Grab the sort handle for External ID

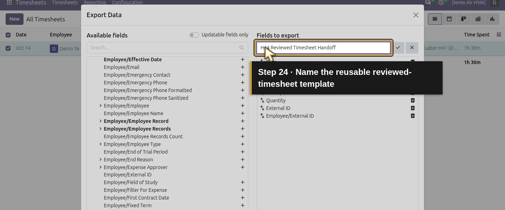(262, 108)
